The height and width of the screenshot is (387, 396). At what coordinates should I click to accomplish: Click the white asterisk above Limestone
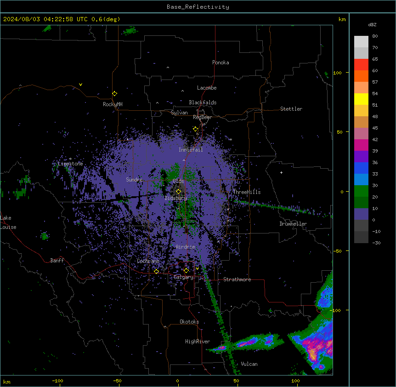point(70,159)
